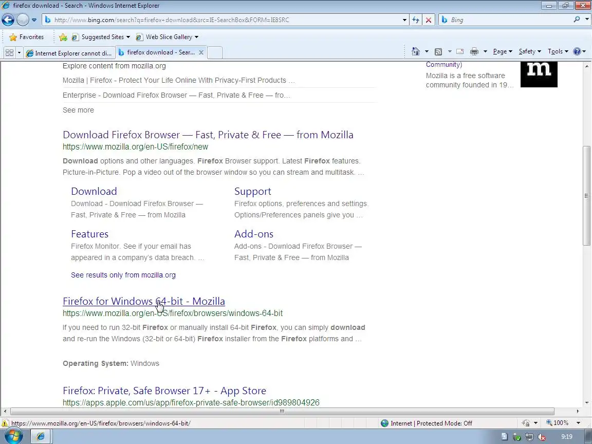
Task: Click the Windows Start orb
Action: [x=13, y=436]
